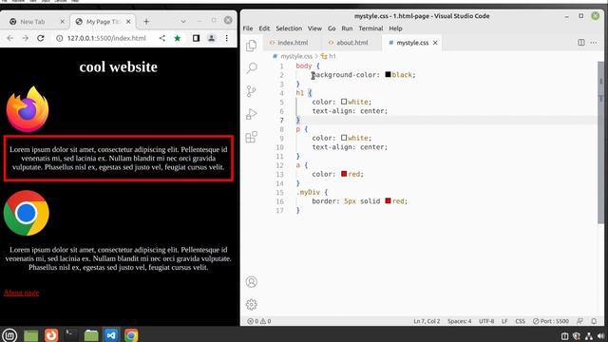Screen dimensions: 608x342
Task: Open the Run and Debug view
Action: click(x=251, y=114)
